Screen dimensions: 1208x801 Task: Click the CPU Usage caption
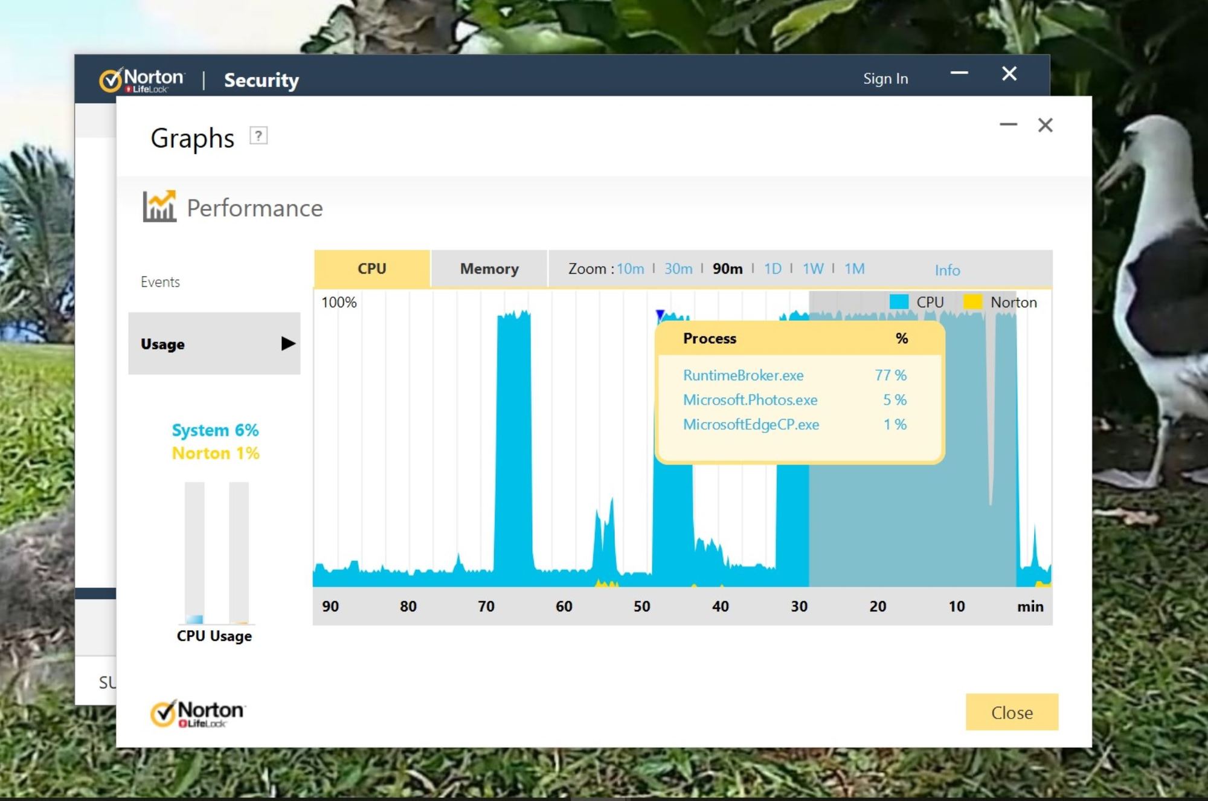pos(214,636)
